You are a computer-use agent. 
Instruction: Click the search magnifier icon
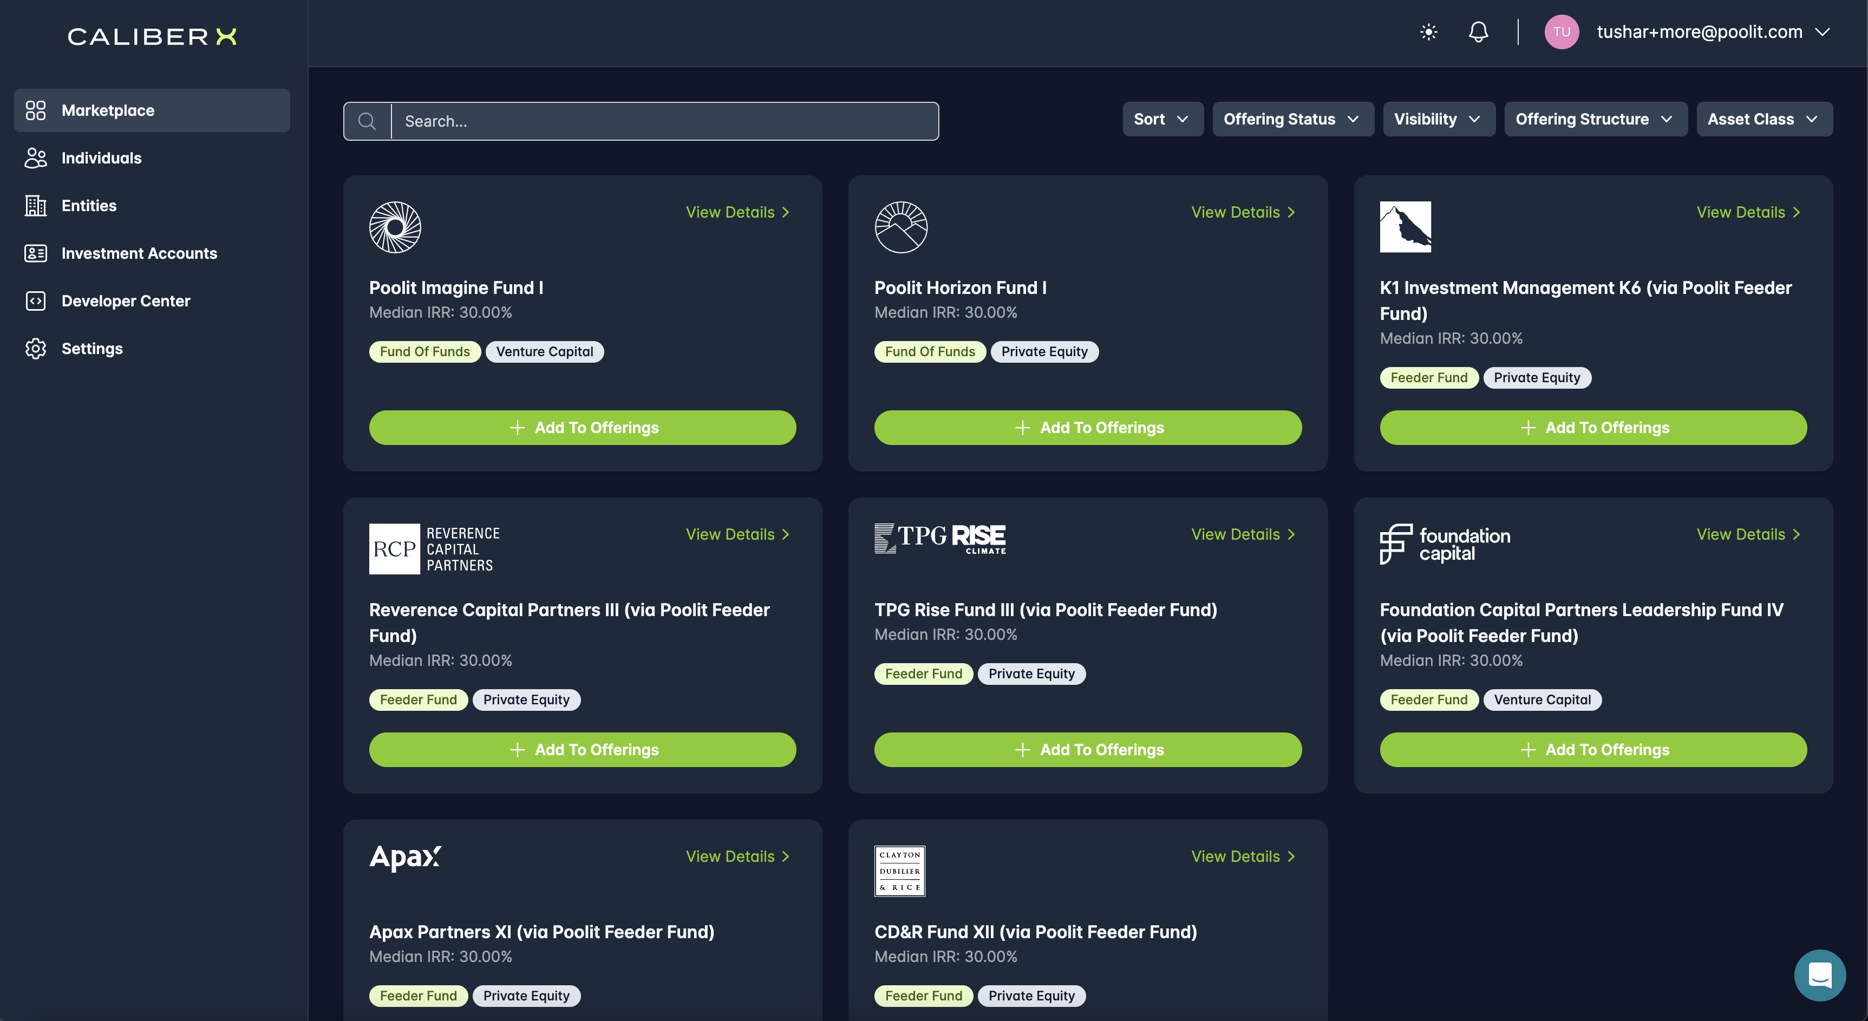pos(367,121)
